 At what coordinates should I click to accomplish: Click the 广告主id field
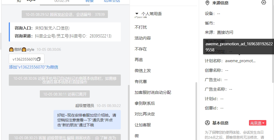click(216, 80)
